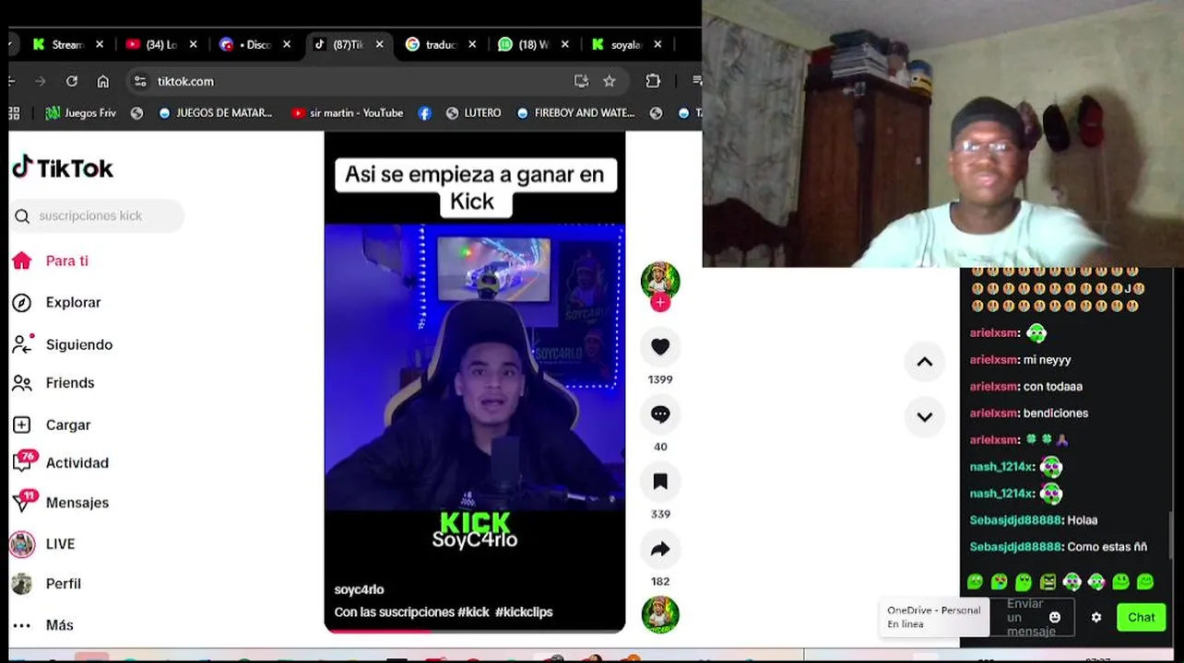Like the TikTok video with heart icon
The height and width of the screenshot is (663, 1184).
pos(660,346)
